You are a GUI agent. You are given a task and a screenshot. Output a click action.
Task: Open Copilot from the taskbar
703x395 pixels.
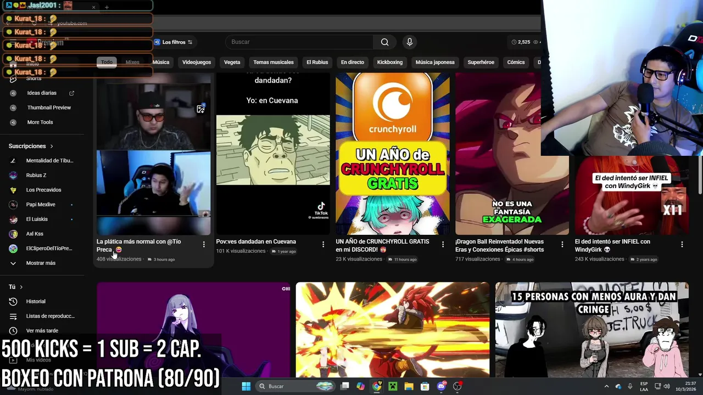tap(360, 386)
